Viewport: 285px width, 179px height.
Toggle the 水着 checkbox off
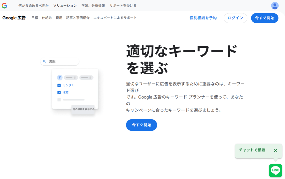(x=59, y=92)
